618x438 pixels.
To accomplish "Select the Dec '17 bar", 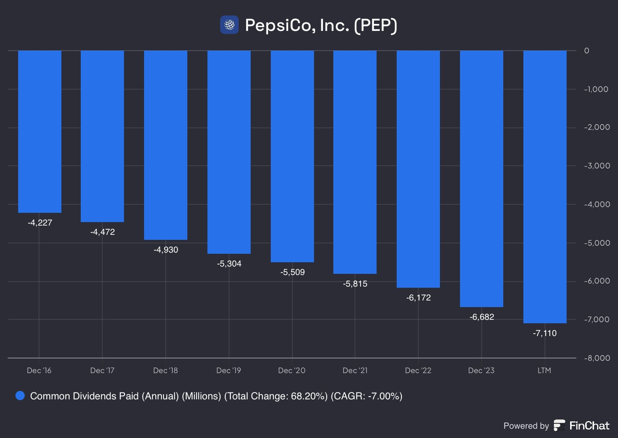I will [102, 136].
